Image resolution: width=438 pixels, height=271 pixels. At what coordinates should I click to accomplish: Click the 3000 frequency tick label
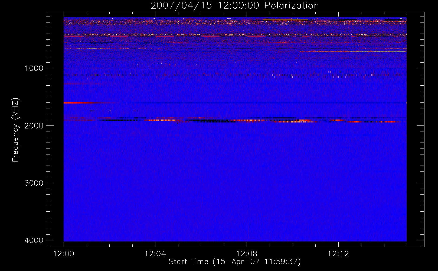click(34, 183)
